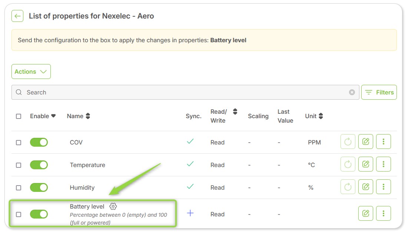Click the gear icon next to Battery level

coord(113,206)
